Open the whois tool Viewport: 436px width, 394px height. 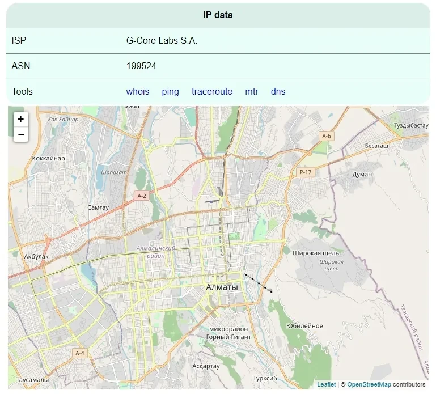click(138, 92)
